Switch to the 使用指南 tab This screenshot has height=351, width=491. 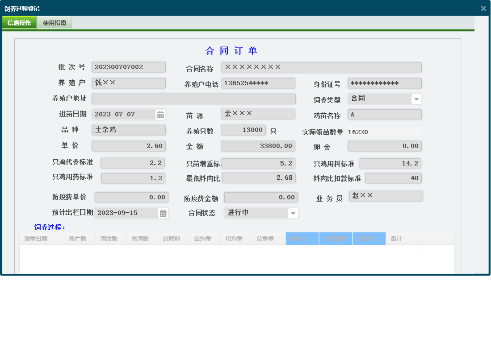coord(54,21)
